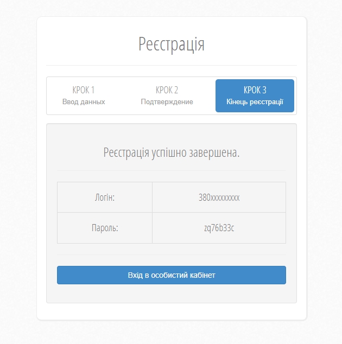This screenshot has width=342, height=344.
Task: Click the Вхід в особистий кабінет button
Action: (x=172, y=275)
